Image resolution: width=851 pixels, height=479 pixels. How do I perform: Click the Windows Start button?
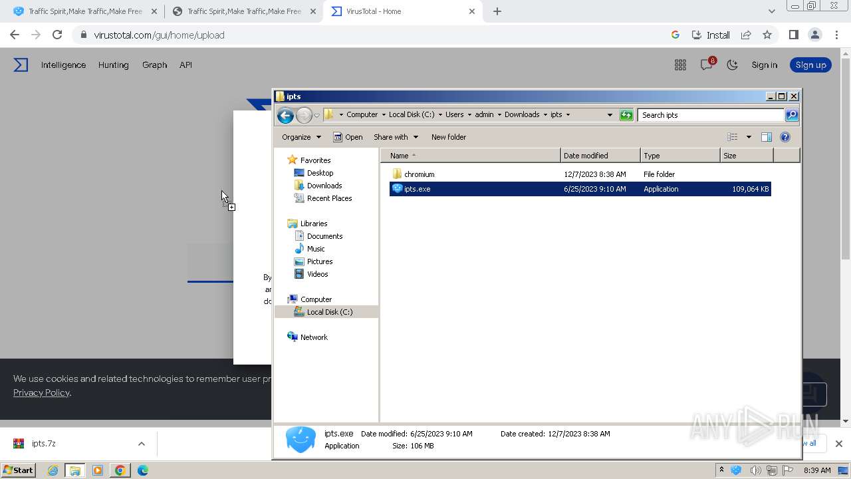pos(19,470)
